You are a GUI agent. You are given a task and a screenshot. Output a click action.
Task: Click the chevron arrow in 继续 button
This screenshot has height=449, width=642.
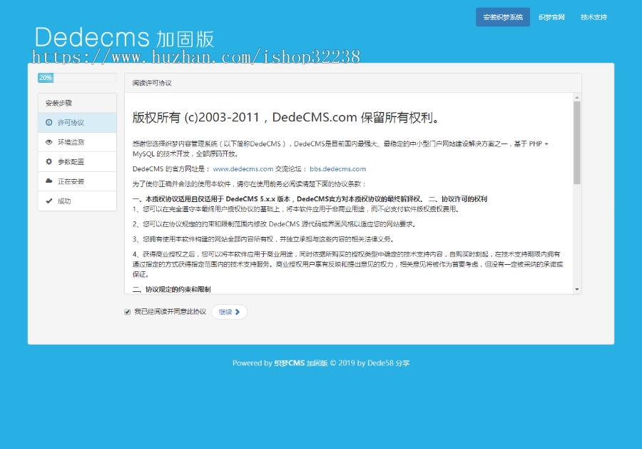pos(238,312)
